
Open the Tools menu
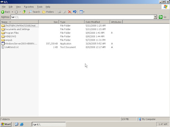click(x=40, y=7)
